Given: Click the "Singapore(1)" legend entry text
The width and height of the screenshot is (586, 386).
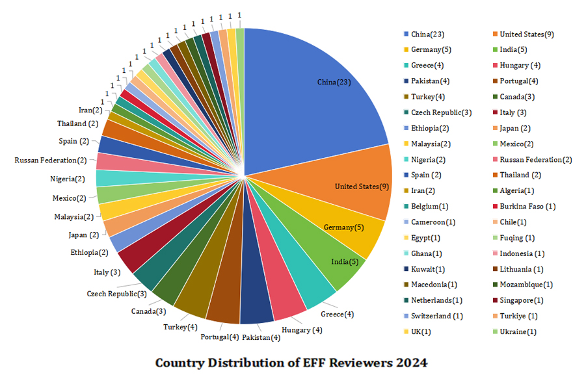Looking at the screenshot, I should [522, 300].
